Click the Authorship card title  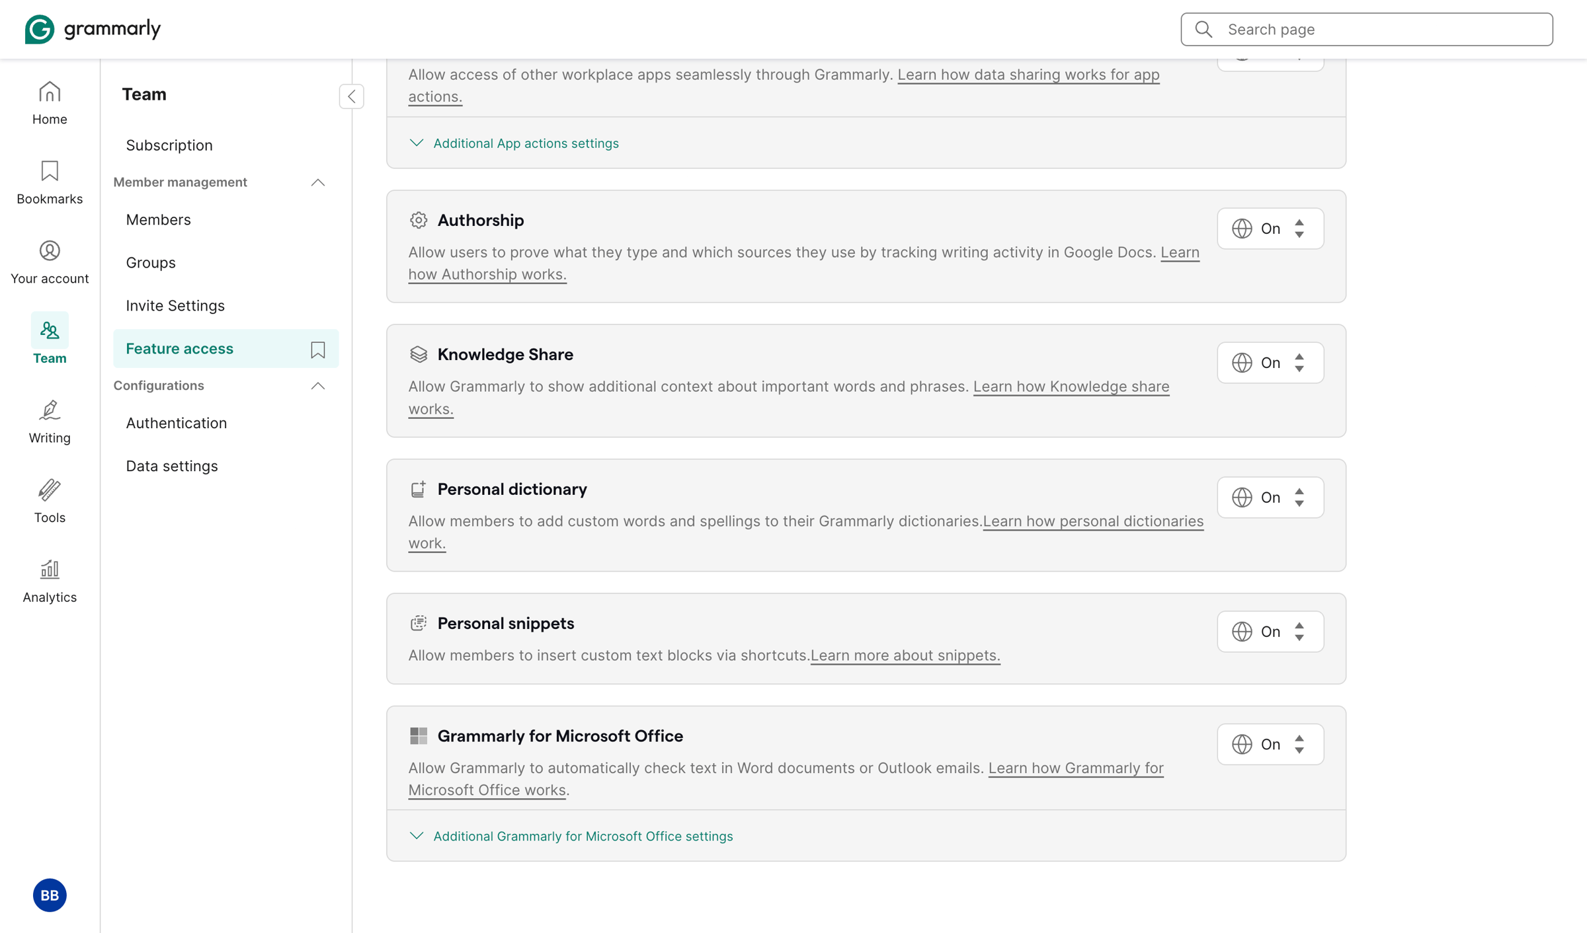tap(481, 220)
